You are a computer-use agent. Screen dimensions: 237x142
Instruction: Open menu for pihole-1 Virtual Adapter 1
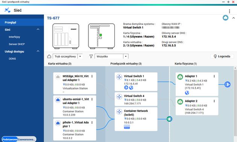coord(92,122)
